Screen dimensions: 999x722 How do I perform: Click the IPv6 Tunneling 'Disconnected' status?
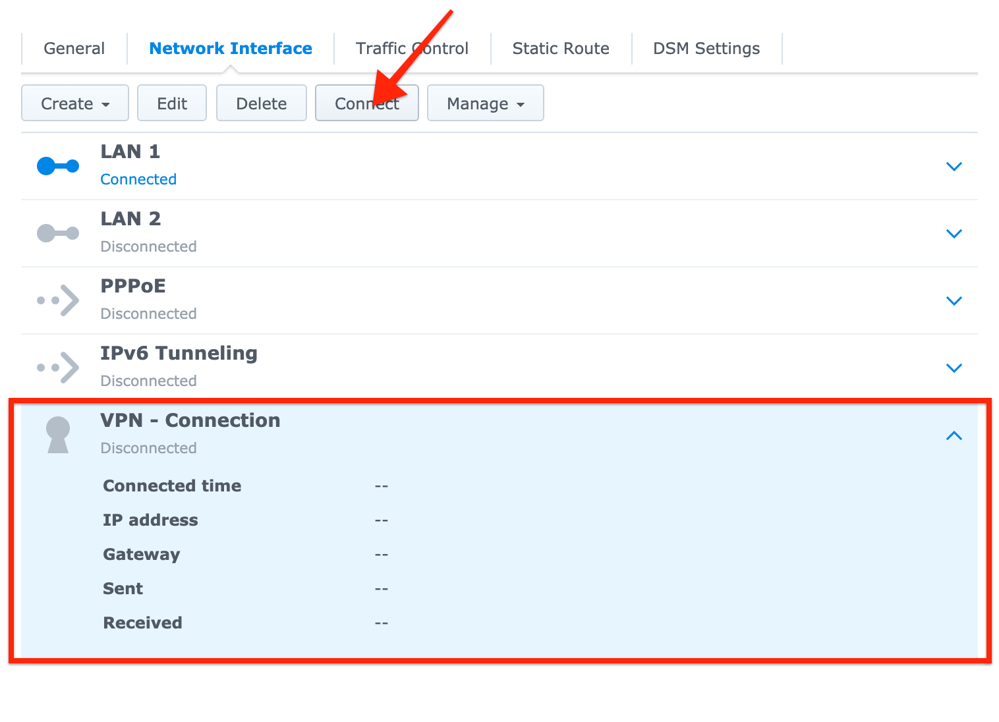(148, 381)
